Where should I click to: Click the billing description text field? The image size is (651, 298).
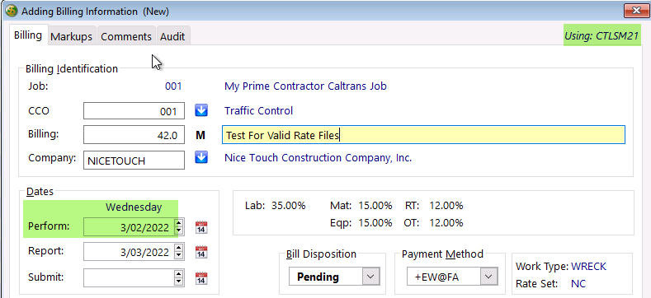(423, 135)
